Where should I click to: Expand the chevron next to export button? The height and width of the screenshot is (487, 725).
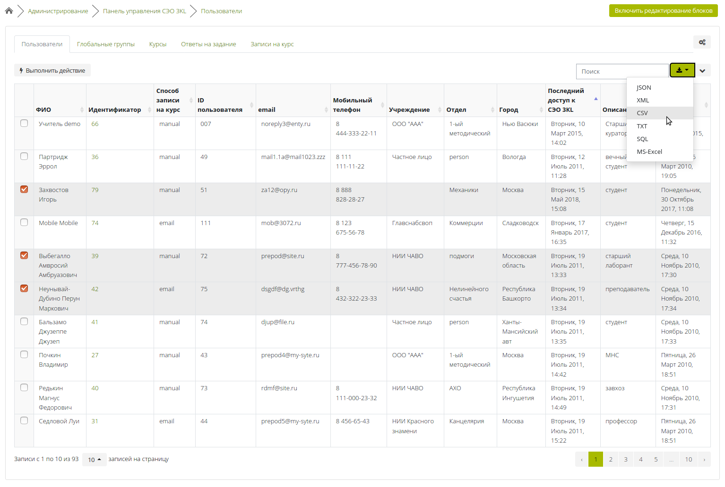pos(703,71)
